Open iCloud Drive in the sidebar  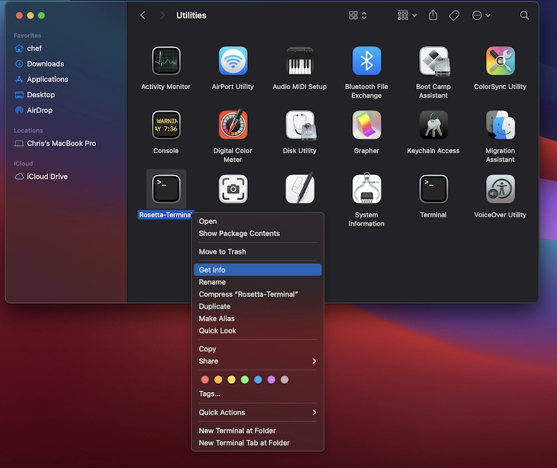tap(41, 177)
